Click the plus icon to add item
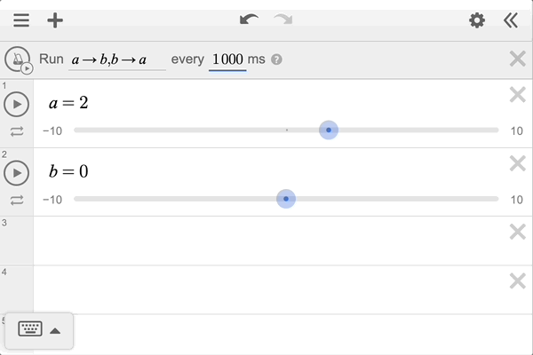Viewport: 533px width, 355px height. coord(55,20)
